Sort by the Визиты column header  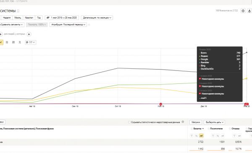click(197, 129)
